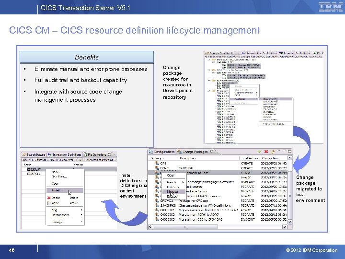
Task: Click the yellow link icon in Change Packages toolbar
Action: pos(273,152)
